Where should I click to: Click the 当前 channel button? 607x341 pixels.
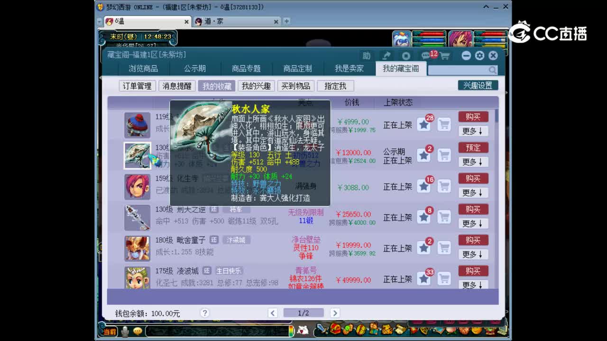coord(110,332)
